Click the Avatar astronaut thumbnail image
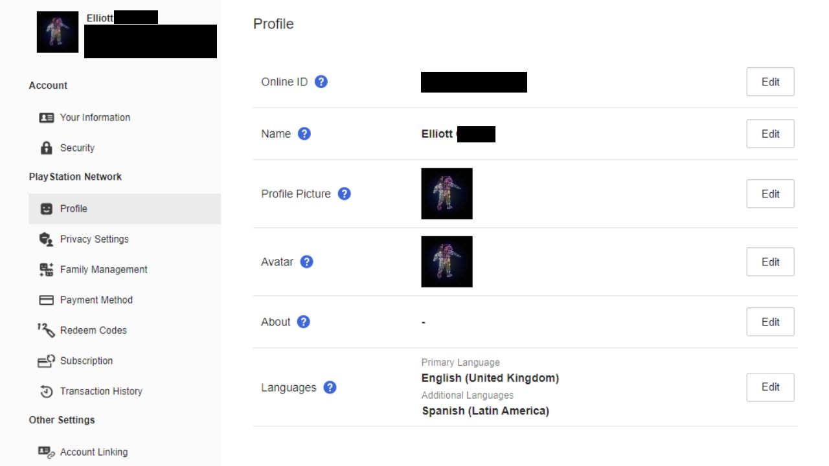 pyautogui.click(x=447, y=262)
